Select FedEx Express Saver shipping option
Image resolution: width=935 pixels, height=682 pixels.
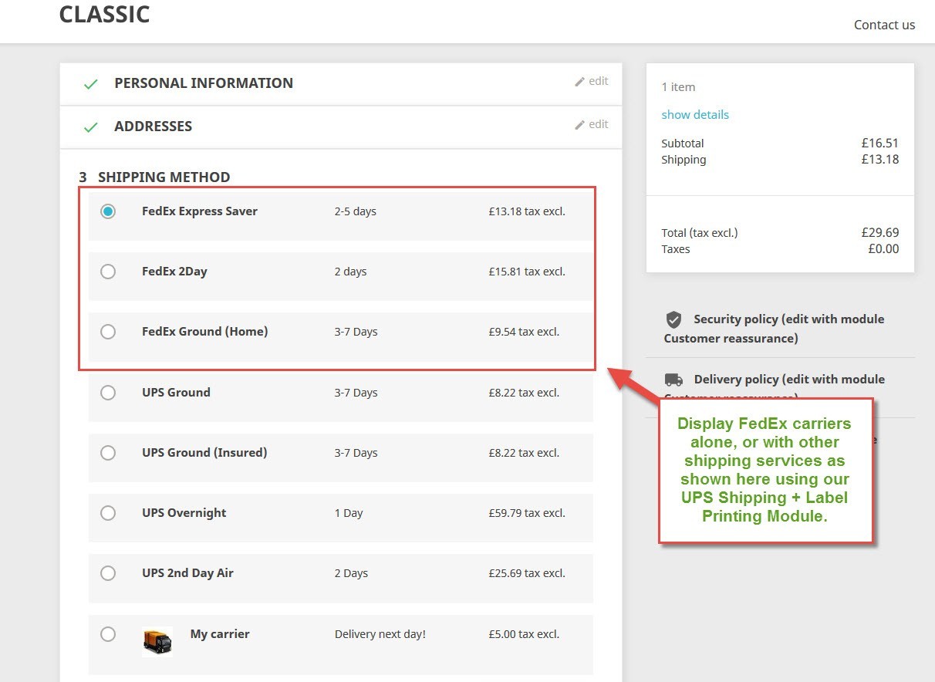click(x=108, y=211)
